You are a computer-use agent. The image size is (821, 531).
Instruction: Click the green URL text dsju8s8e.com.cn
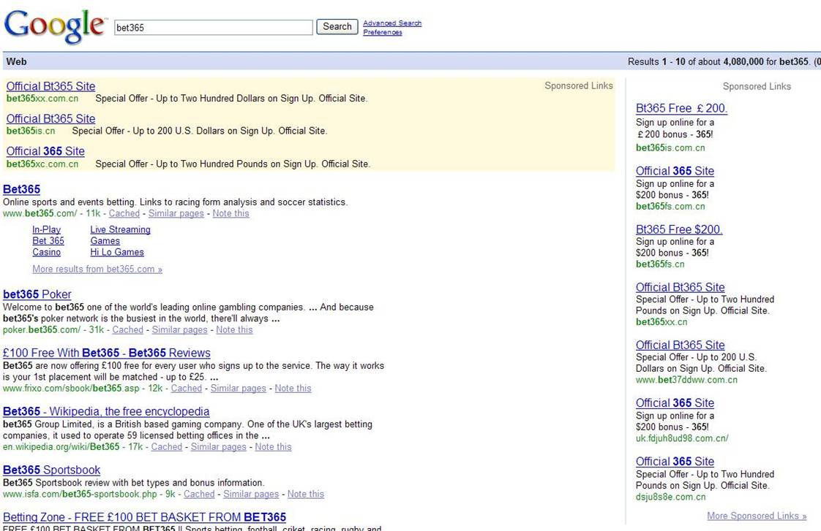pos(671,497)
